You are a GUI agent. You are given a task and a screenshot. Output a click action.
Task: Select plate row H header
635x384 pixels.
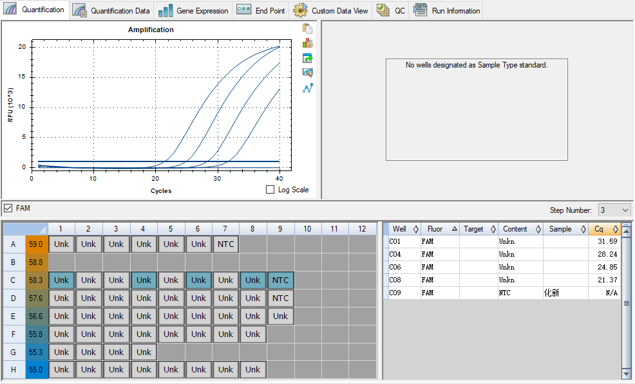14,369
